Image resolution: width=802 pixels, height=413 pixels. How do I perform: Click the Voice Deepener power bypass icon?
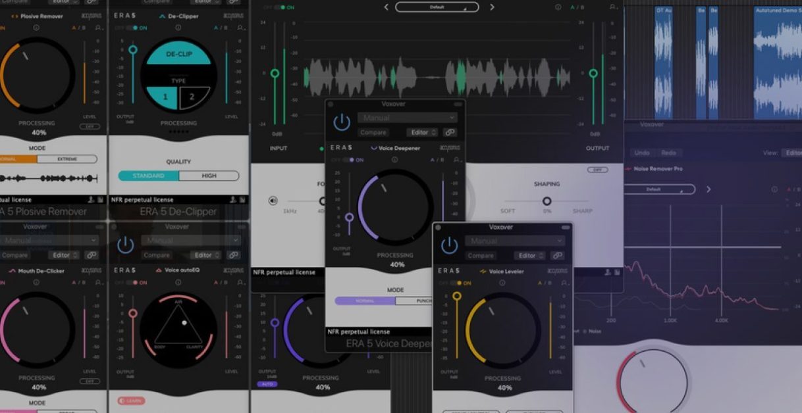tap(341, 122)
